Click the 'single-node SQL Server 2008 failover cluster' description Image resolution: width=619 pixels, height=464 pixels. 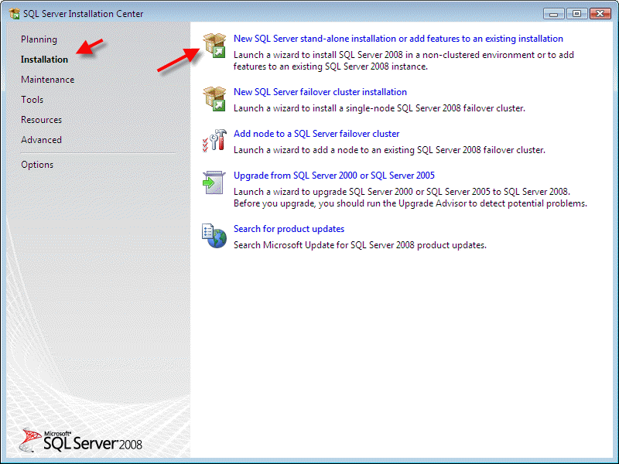click(x=379, y=108)
